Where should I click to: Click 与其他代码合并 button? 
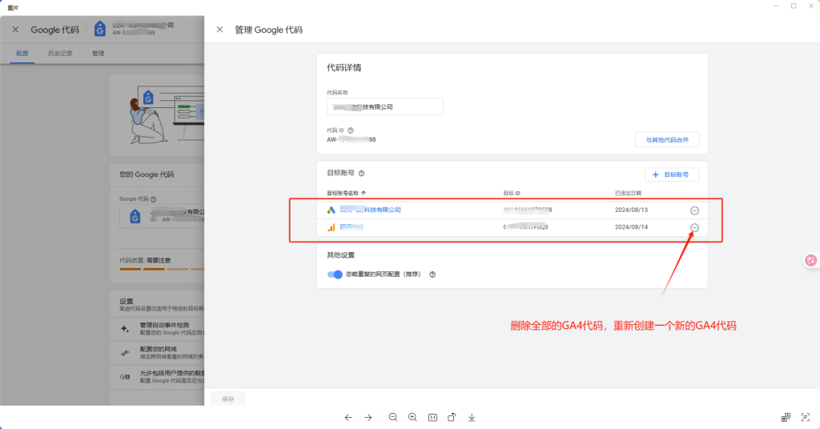(667, 140)
